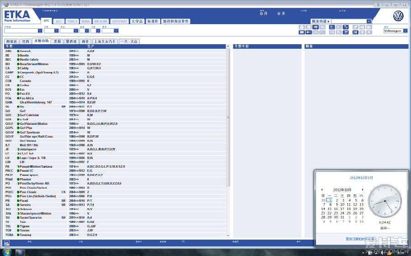Viewport: 411px width, 256px height.
Task: Switch to the EPC tab
Action: tap(47, 21)
